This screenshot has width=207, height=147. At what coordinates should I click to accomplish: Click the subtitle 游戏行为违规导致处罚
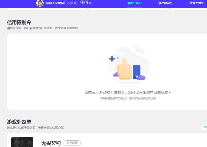[21, 128]
